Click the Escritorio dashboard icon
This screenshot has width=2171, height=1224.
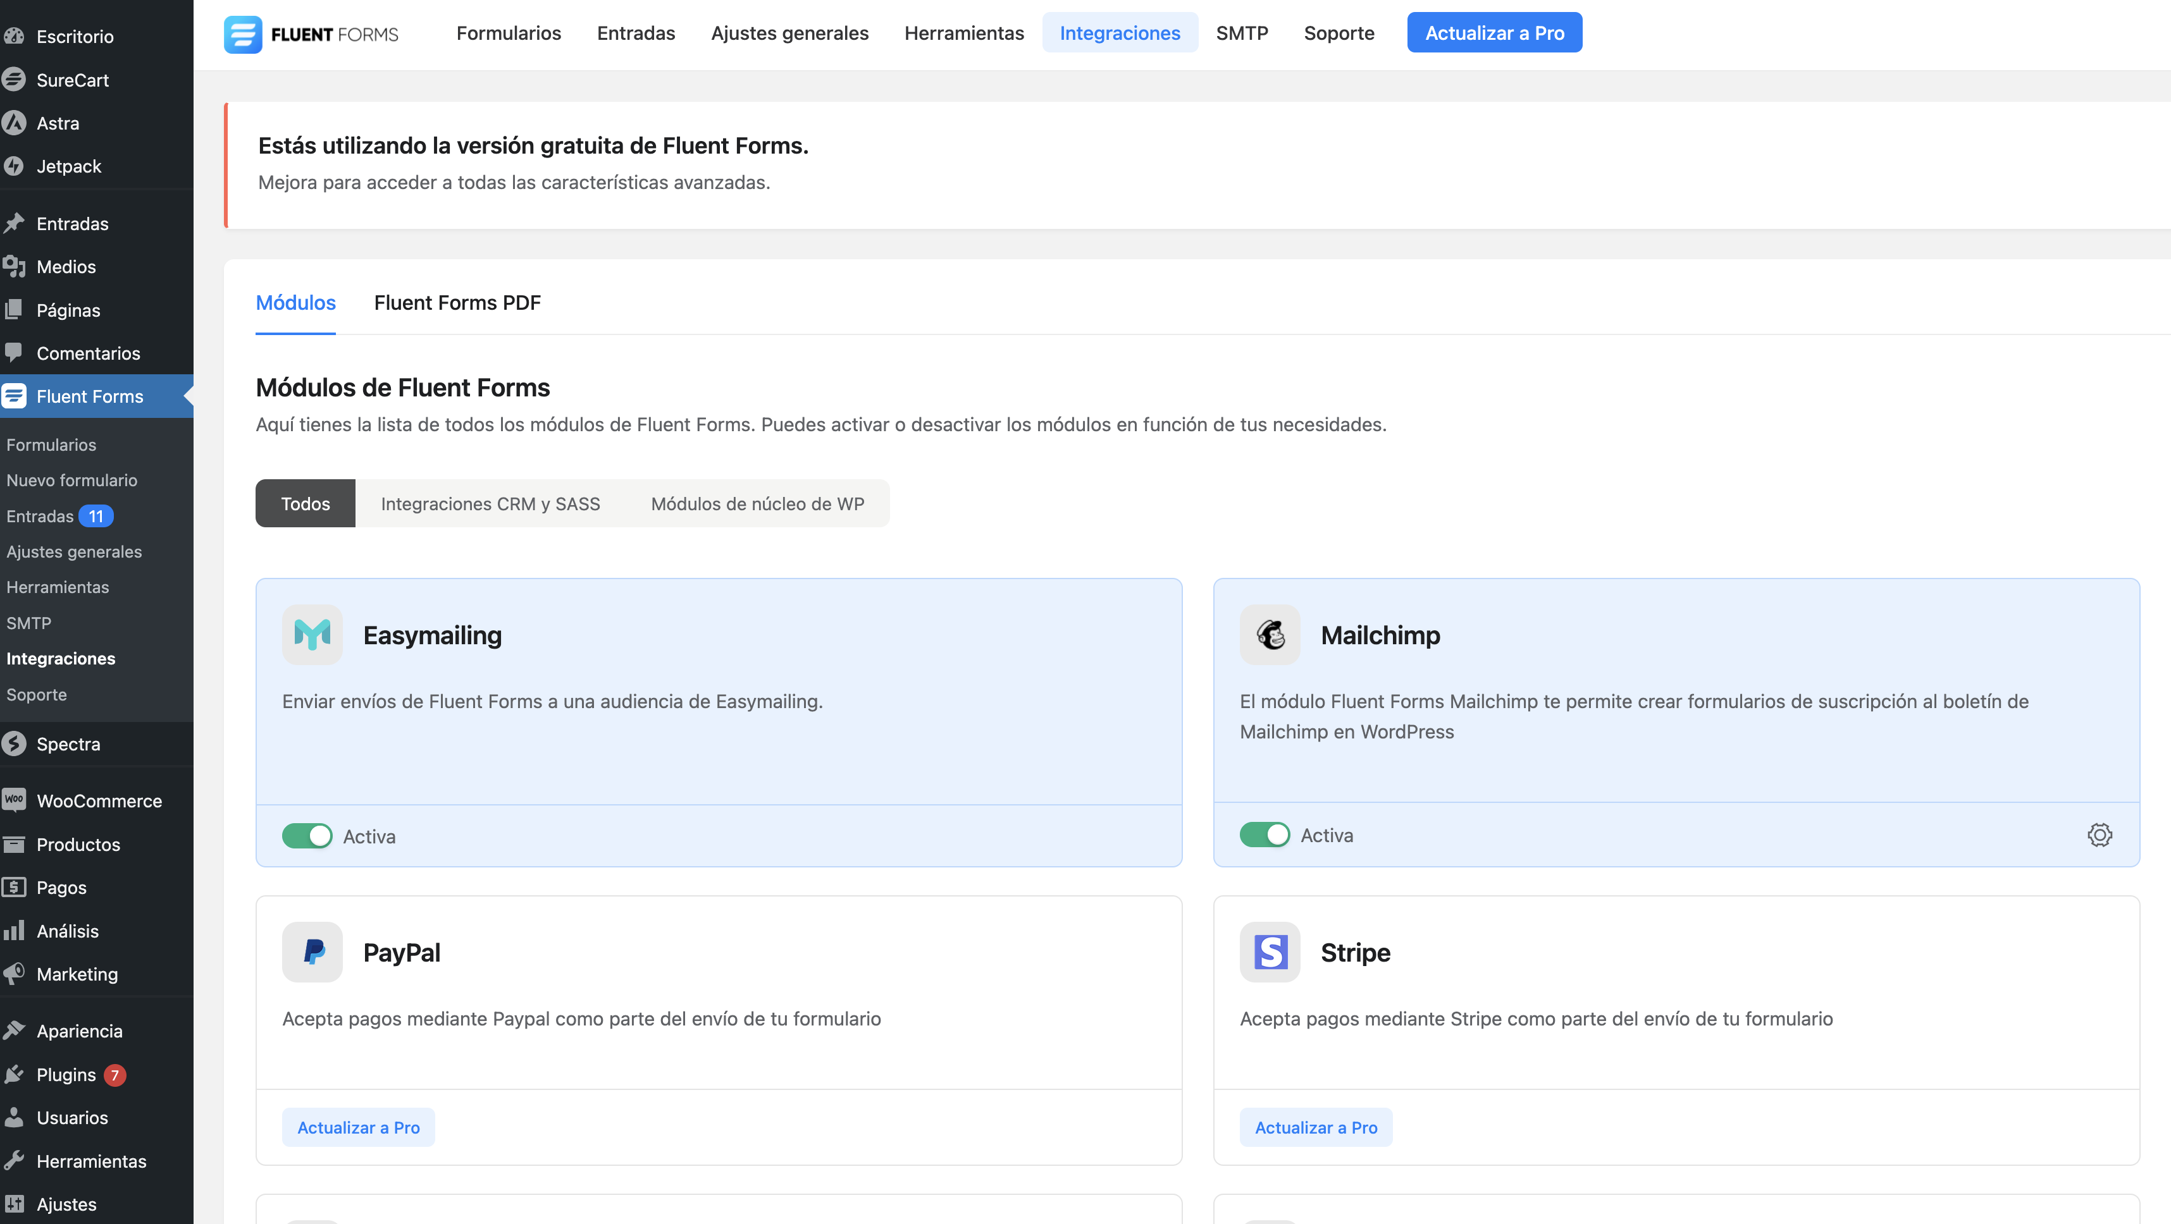click(x=13, y=36)
